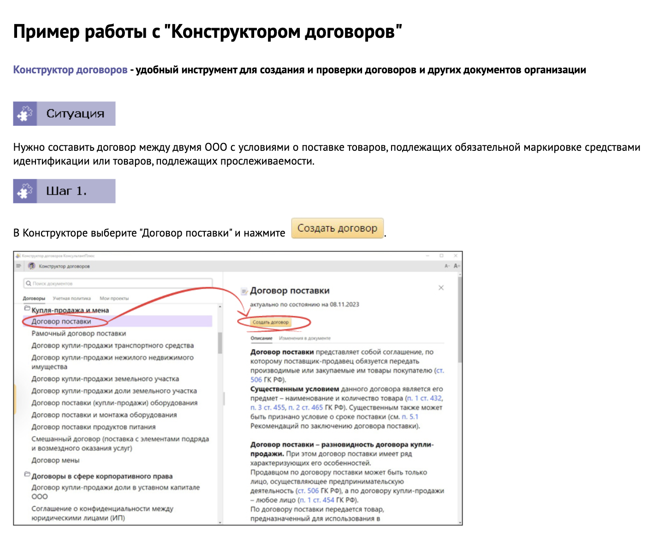The image size is (653, 545).
Task: Open the п. 1 ст. 454 link
Action: pyautogui.click(x=317, y=500)
